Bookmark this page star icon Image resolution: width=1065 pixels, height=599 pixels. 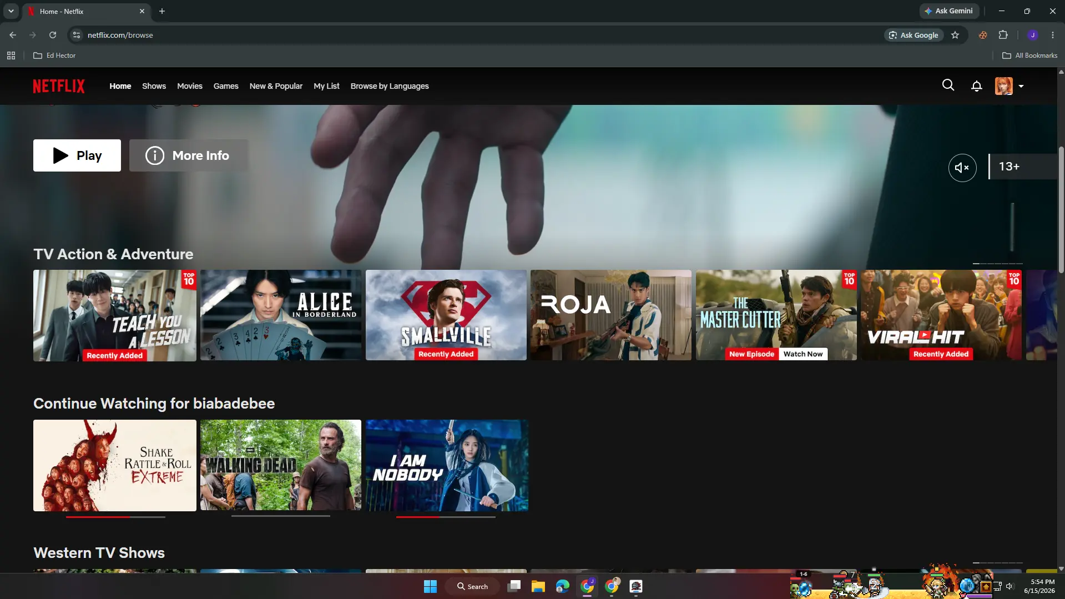pyautogui.click(x=955, y=35)
